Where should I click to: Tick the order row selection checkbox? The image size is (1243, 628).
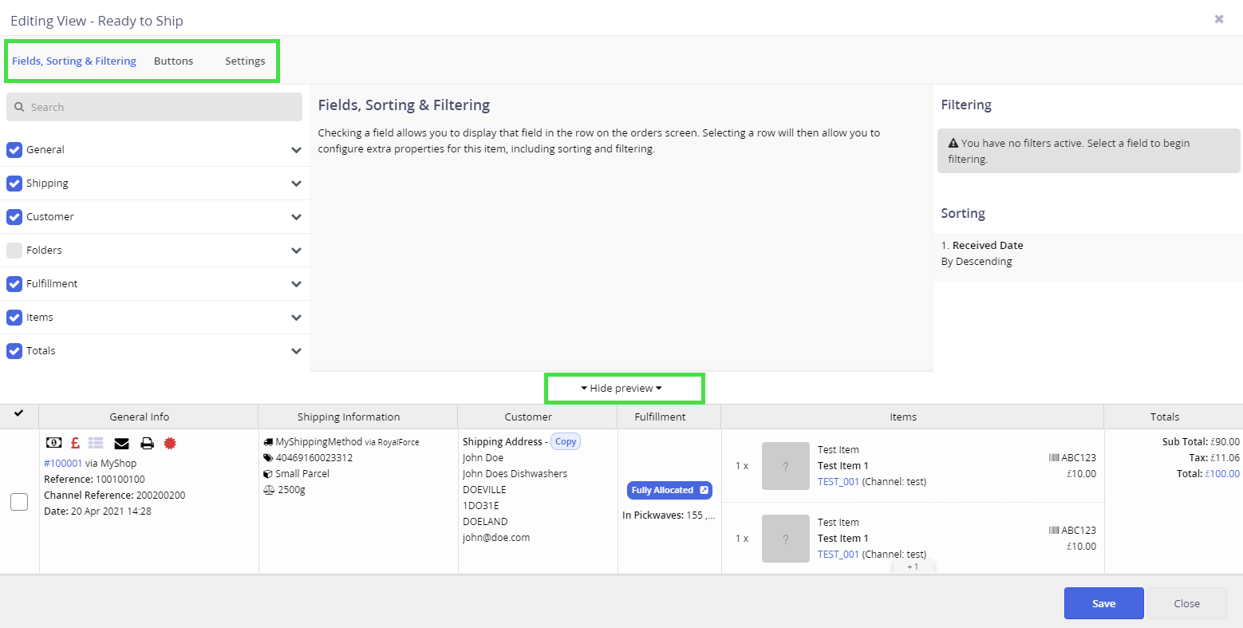click(x=19, y=502)
